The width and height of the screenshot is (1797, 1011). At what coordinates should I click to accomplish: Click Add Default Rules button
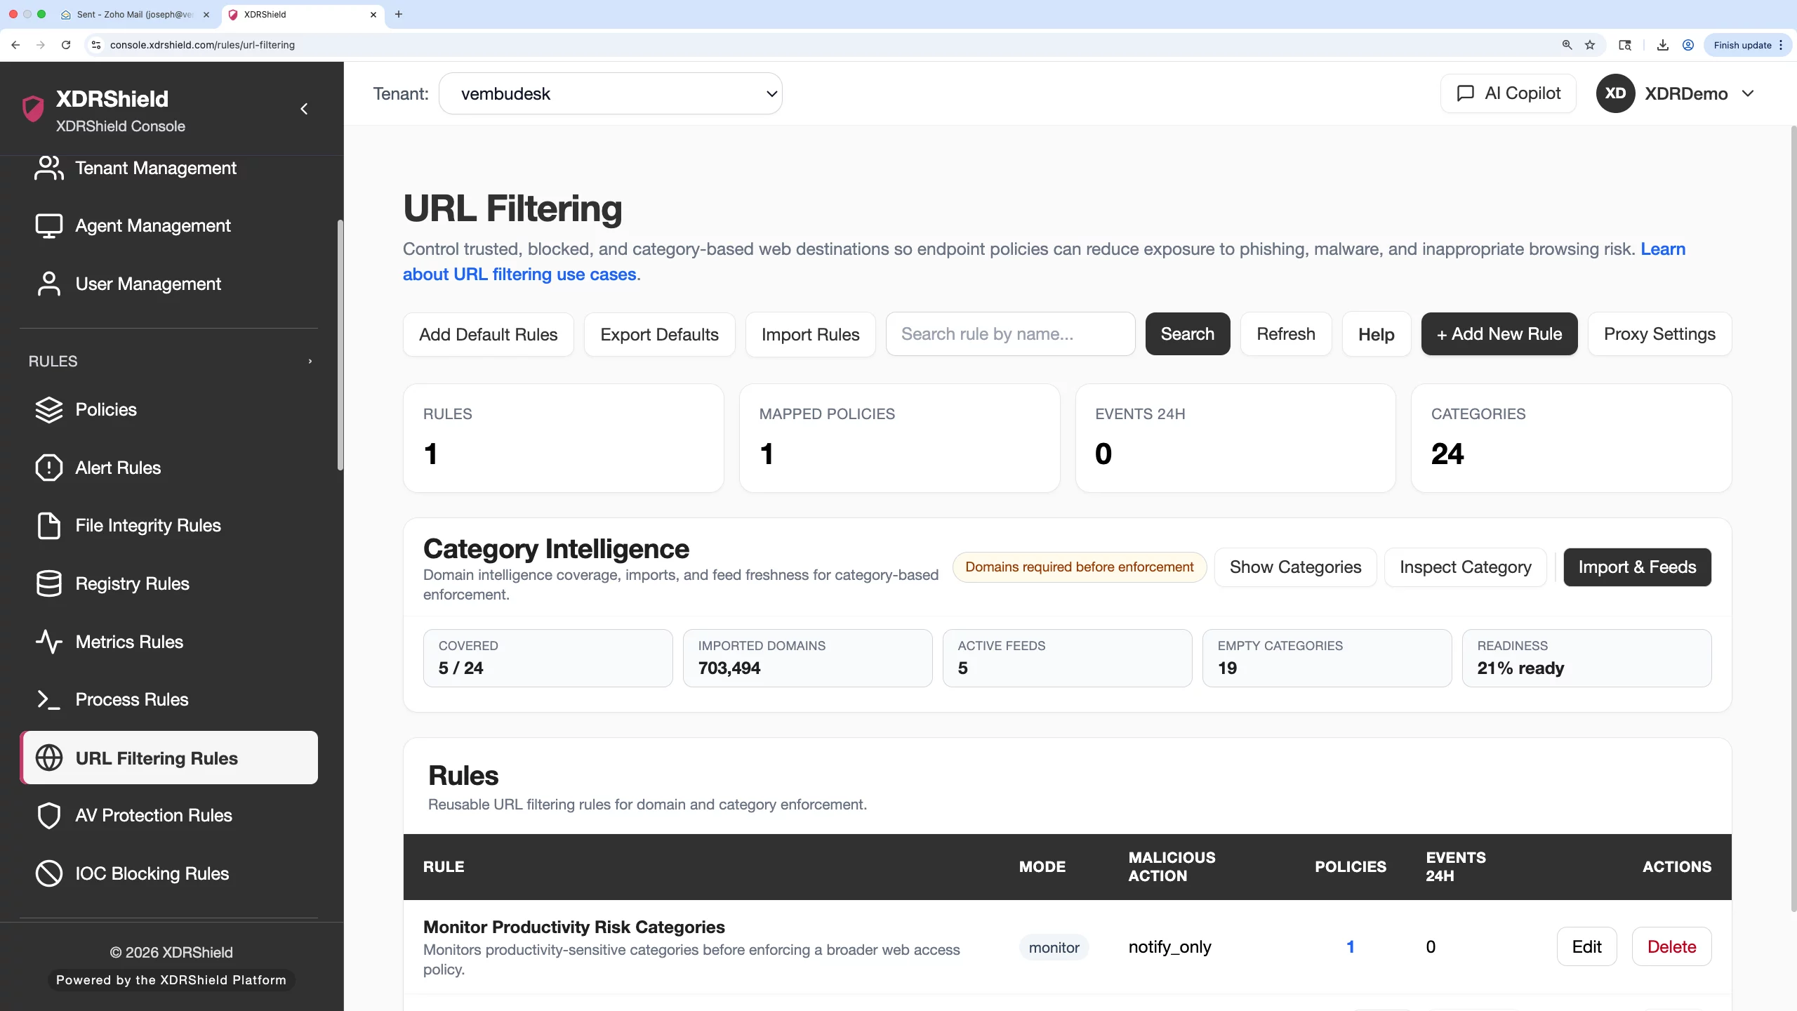[x=489, y=334]
